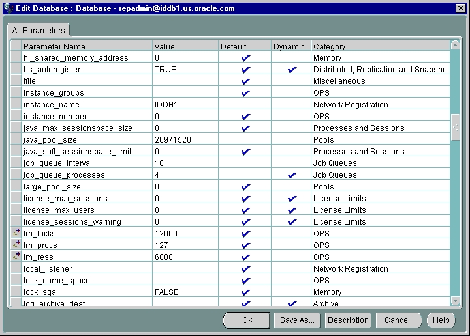The image size is (470, 336).
Task: Select the All Parameters tab
Action: [39, 31]
